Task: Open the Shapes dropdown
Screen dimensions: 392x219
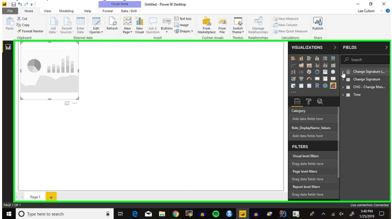Action: (x=184, y=31)
